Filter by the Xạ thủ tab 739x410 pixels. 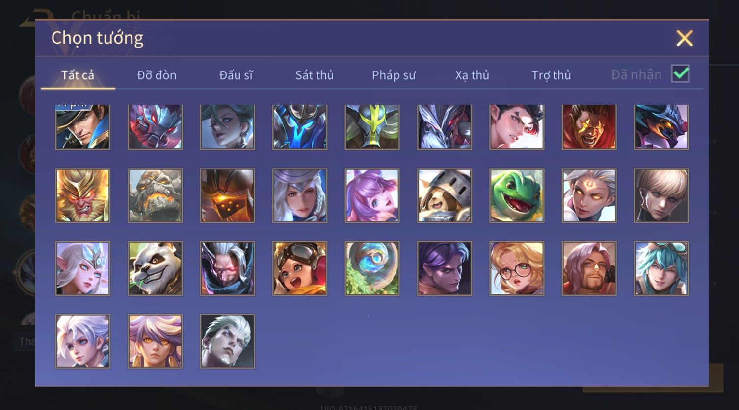pyautogui.click(x=472, y=75)
